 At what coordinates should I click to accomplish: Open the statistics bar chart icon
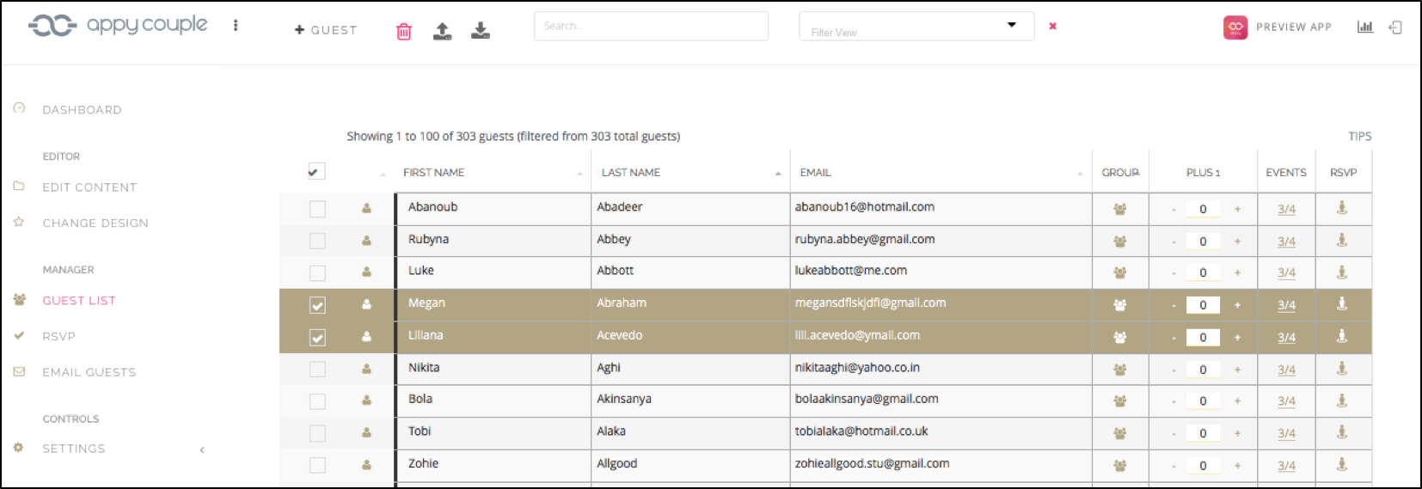1364,28
